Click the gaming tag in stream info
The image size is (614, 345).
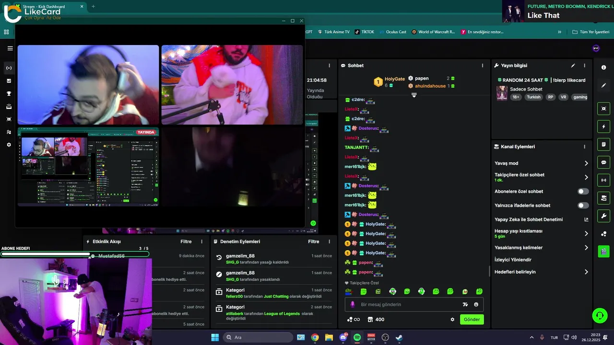click(x=580, y=97)
